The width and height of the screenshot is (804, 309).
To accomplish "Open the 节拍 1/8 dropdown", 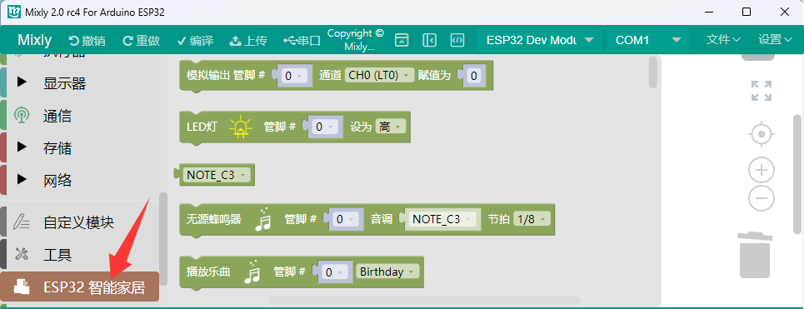I will [x=532, y=219].
